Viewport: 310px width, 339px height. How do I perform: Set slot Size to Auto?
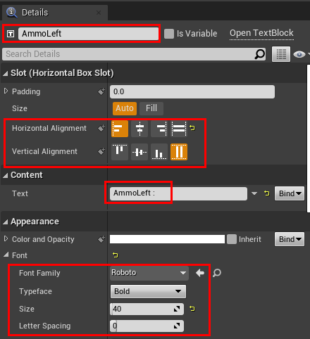click(125, 108)
